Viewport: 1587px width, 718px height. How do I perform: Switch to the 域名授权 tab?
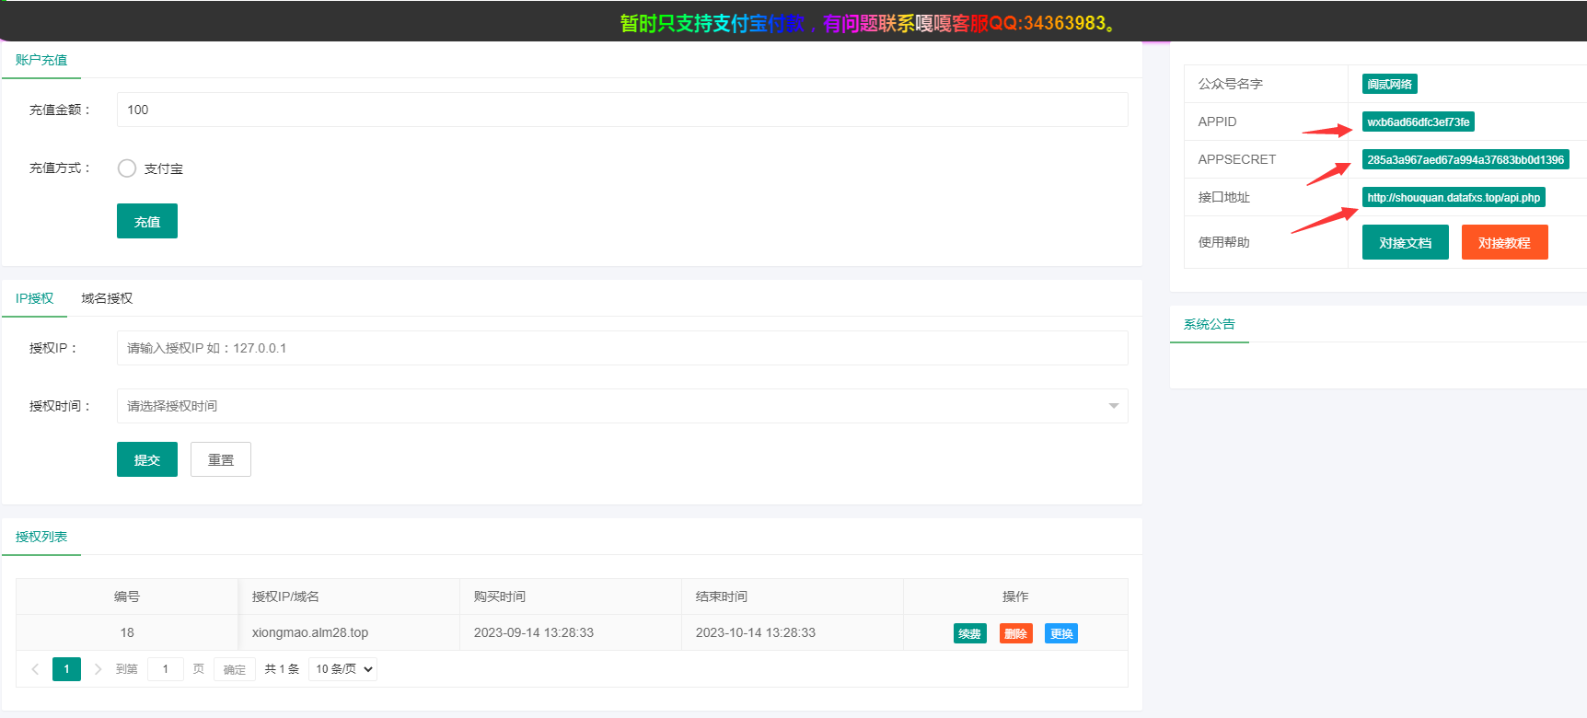[107, 298]
